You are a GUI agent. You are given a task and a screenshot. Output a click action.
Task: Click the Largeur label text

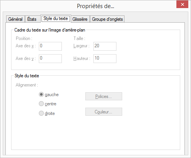point(81,46)
